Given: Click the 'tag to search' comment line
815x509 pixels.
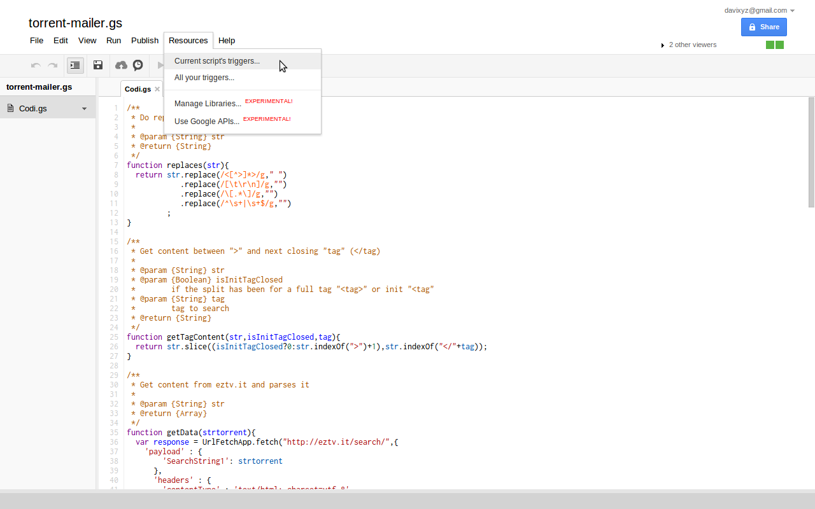Looking at the screenshot, I should pyautogui.click(x=200, y=309).
